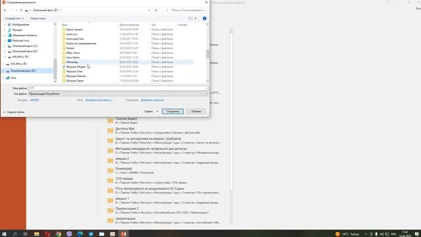
Task: Go up one folder level in save dialog
Action: (21, 11)
